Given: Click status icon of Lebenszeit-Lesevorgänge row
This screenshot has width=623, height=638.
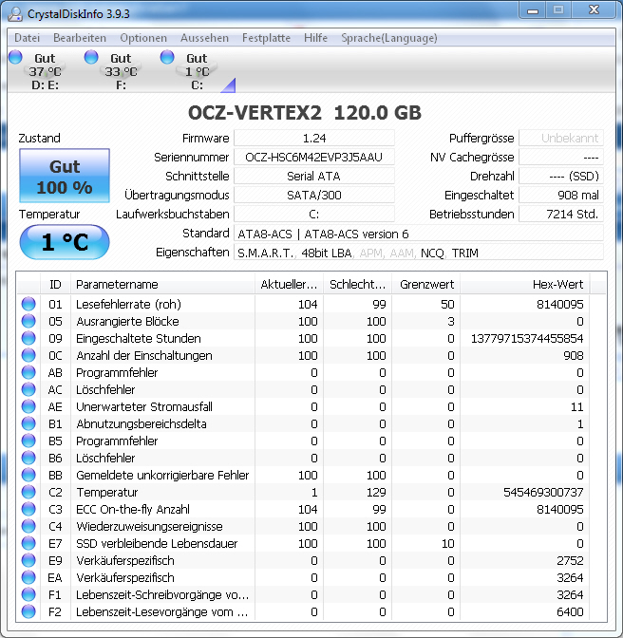Looking at the screenshot, I should (x=28, y=611).
